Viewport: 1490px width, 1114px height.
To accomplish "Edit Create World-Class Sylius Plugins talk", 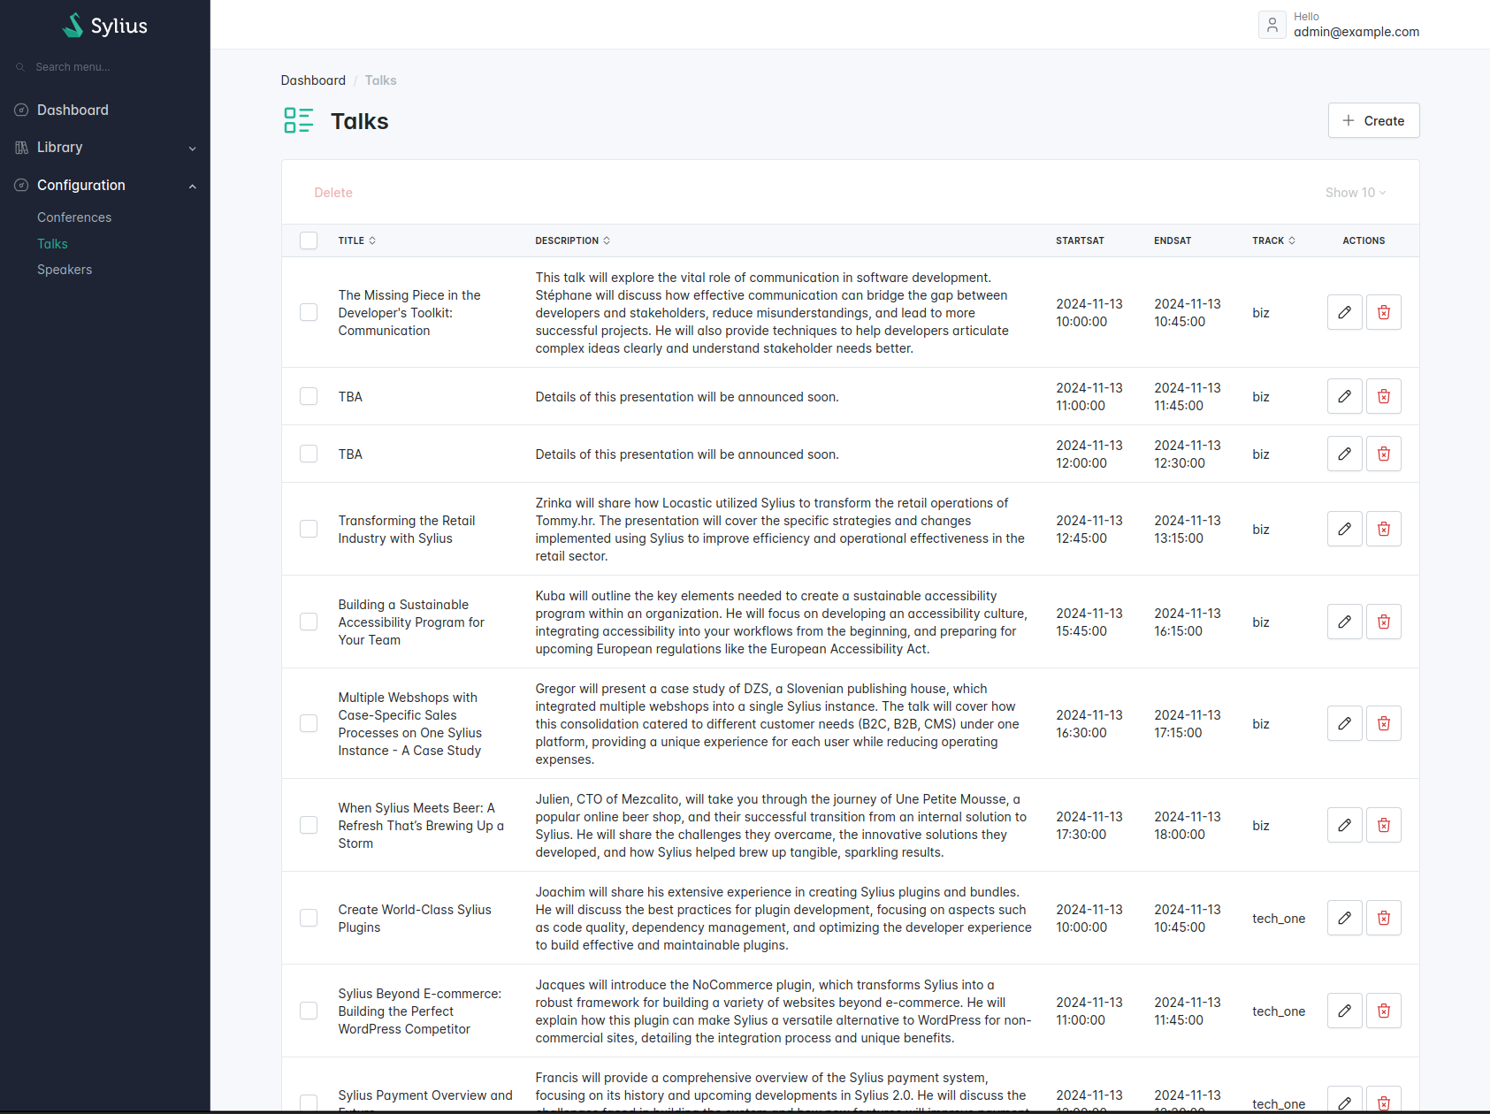I will 1344,918.
